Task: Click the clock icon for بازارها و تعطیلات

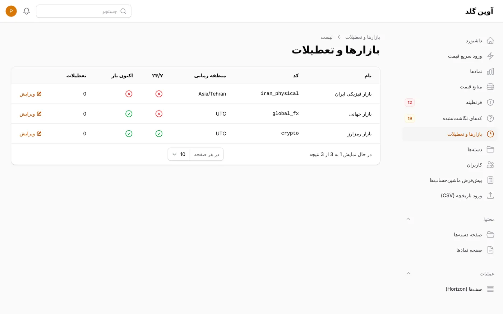Action: (x=490, y=134)
